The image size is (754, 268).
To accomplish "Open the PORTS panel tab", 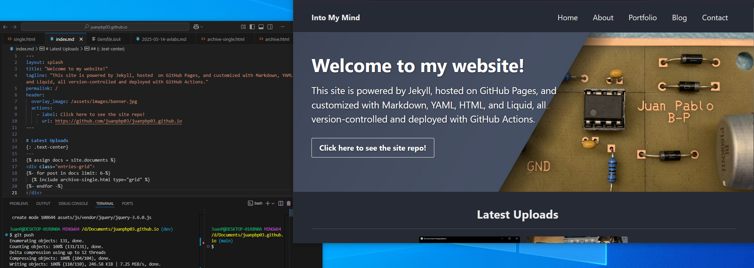I will click(128, 203).
